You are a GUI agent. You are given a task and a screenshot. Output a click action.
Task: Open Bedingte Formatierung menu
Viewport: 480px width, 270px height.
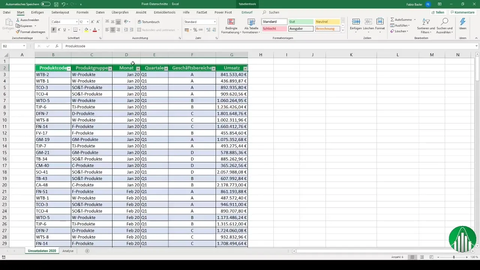(x=231, y=26)
